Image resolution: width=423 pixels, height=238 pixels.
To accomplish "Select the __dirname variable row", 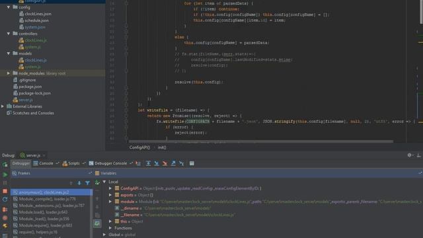I will click(163, 208).
